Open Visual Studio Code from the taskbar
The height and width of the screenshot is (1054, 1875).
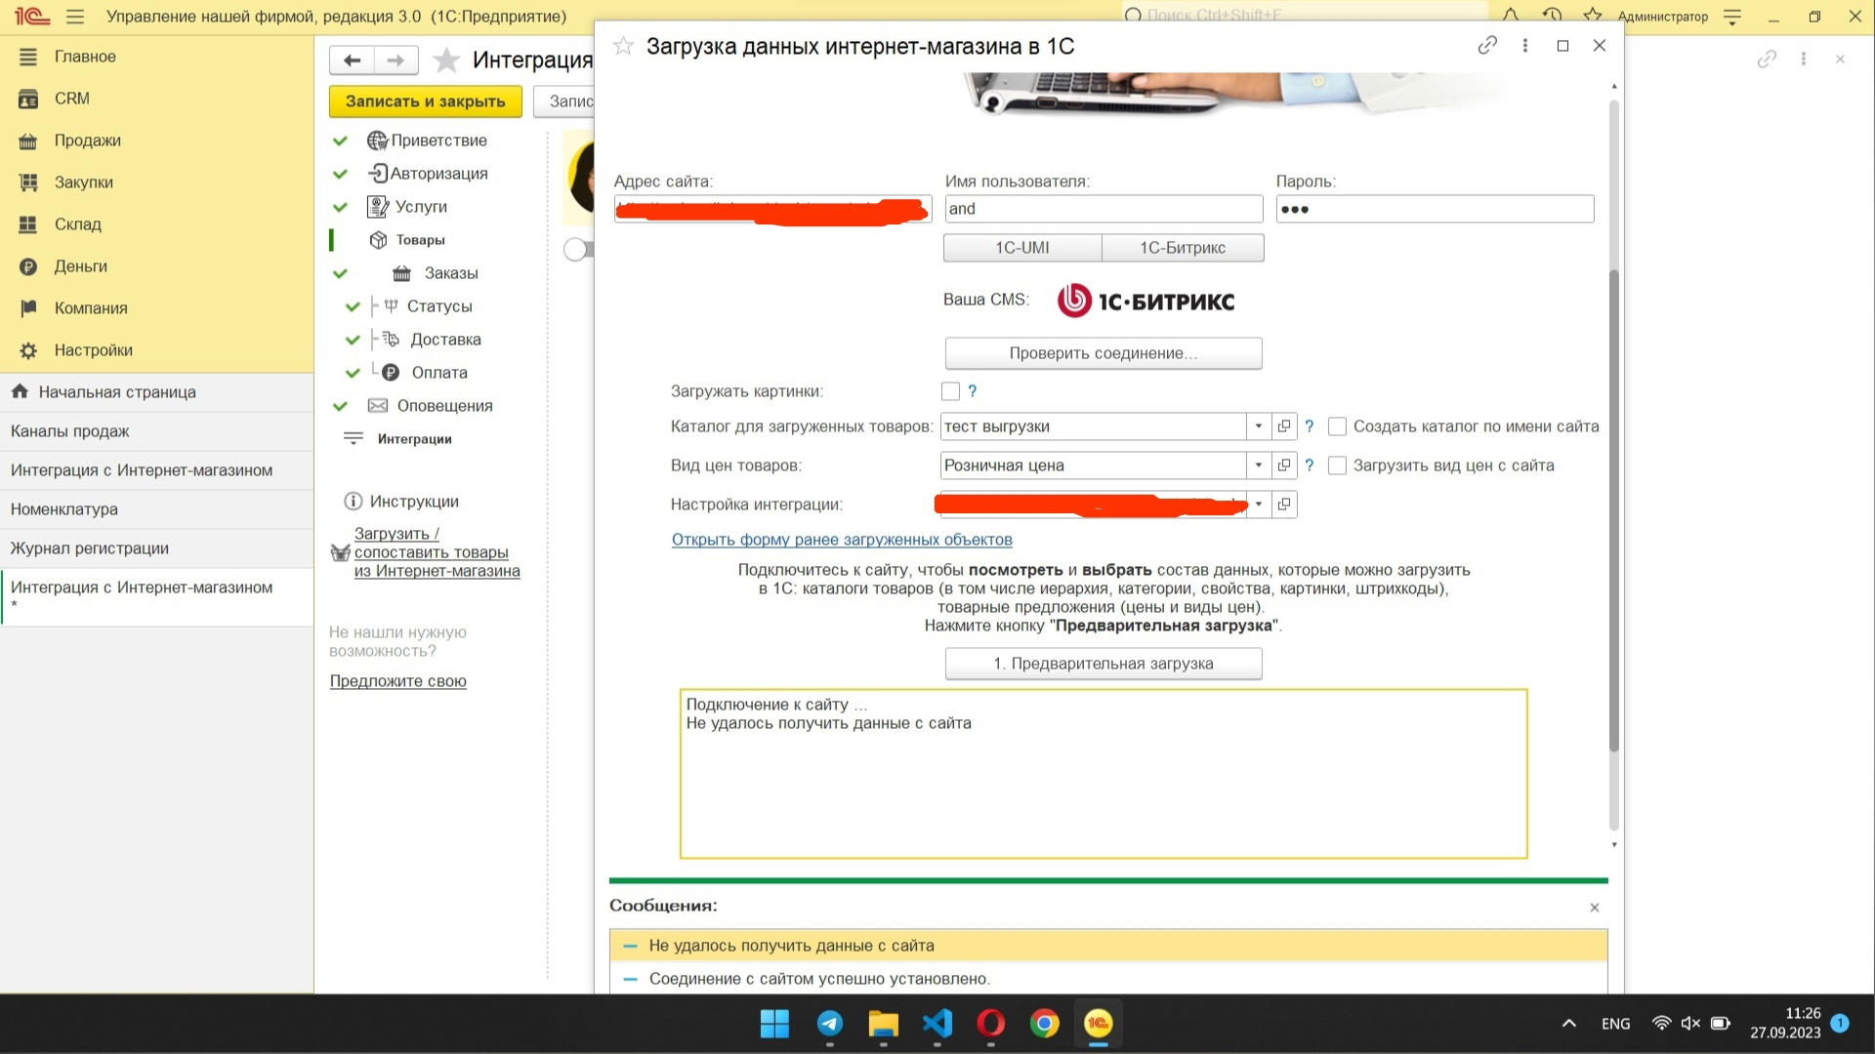point(937,1024)
